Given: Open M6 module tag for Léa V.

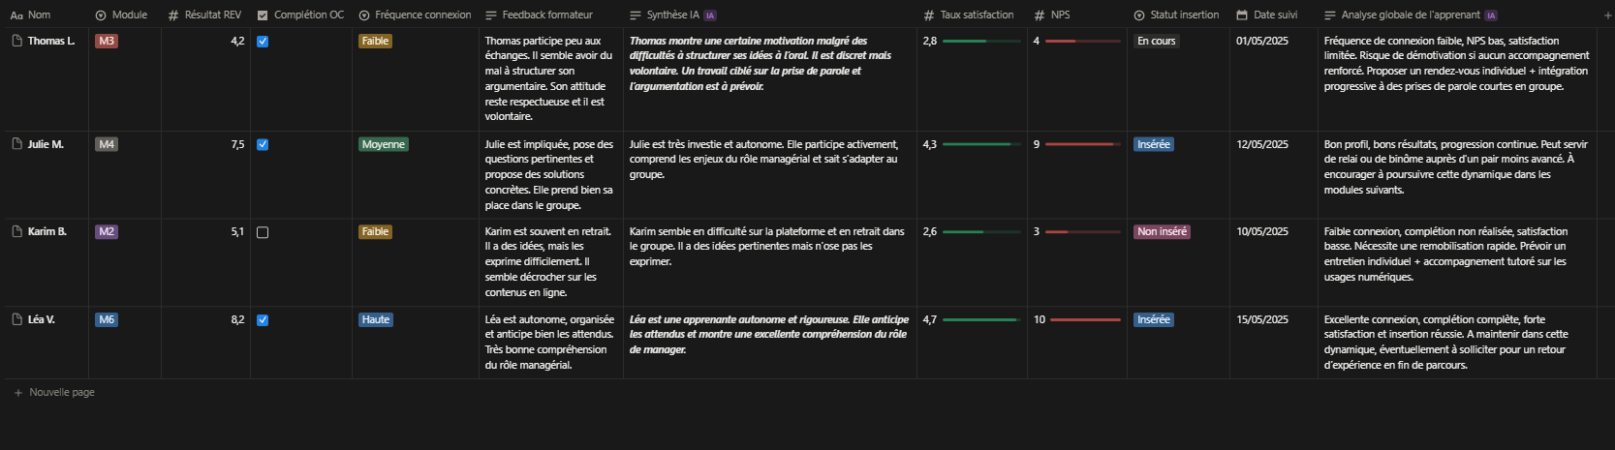Looking at the screenshot, I should (x=107, y=319).
